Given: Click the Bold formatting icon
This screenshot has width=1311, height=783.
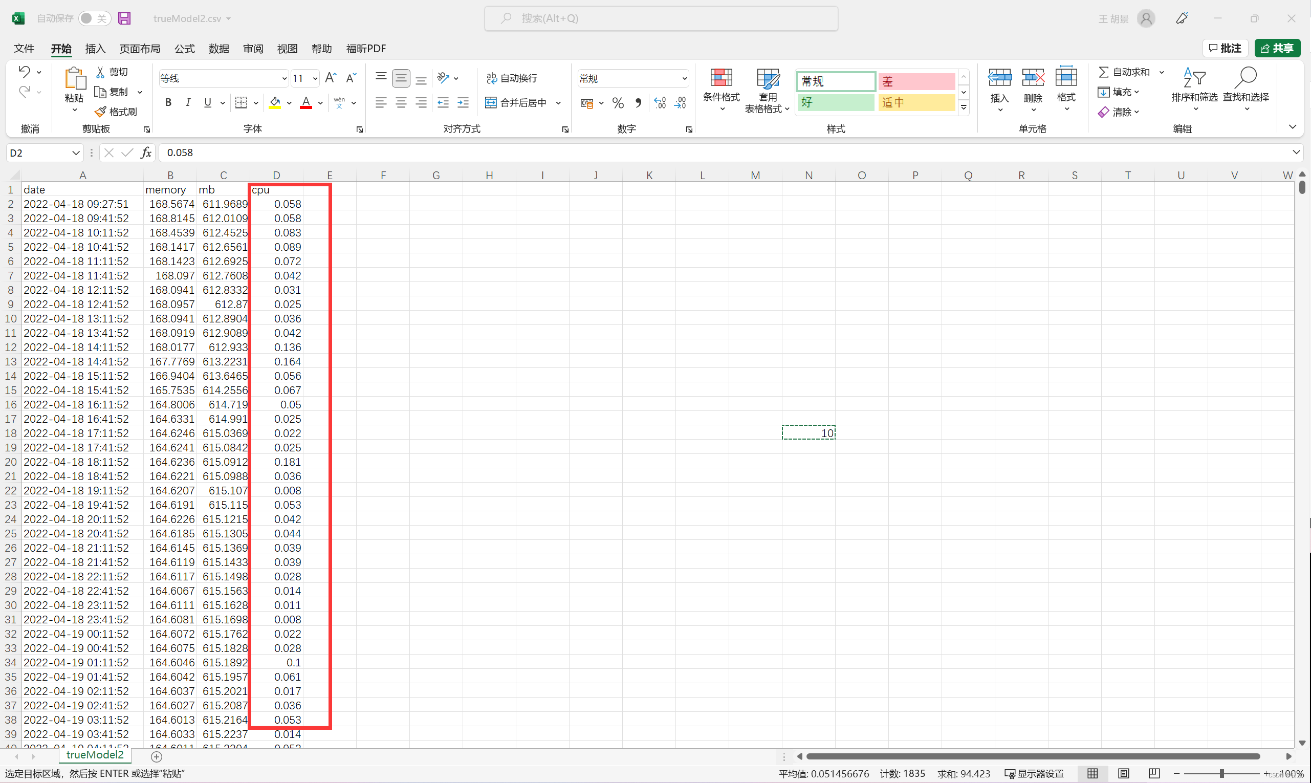Looking at the screenshot, I should click(x=168, y=102).
